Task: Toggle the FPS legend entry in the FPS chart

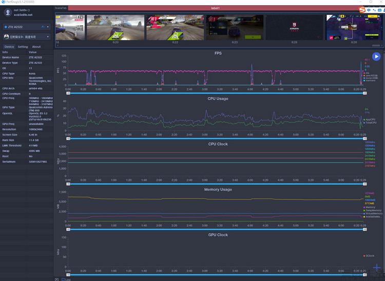Action: 367,73
